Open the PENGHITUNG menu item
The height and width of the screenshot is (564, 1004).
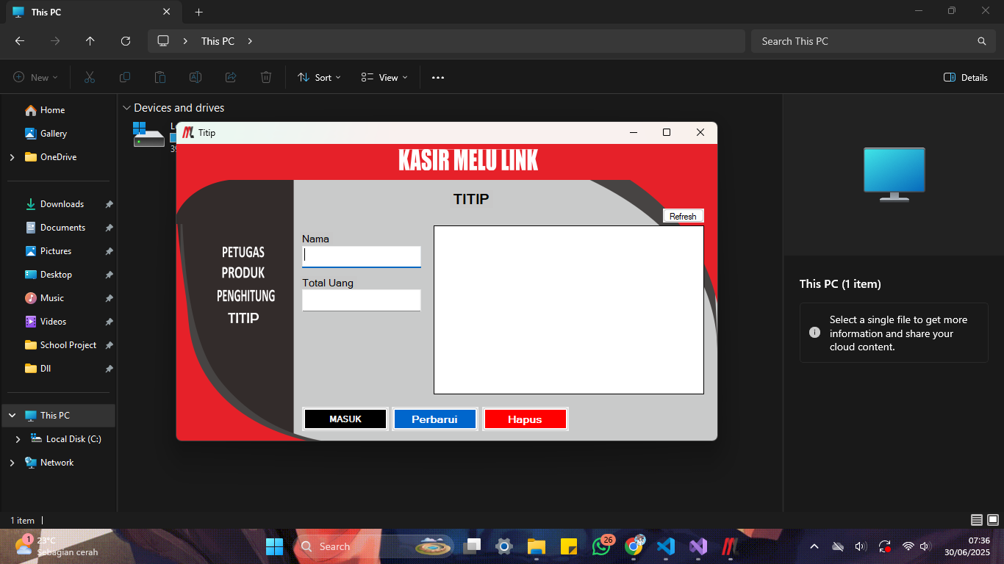point(245,296)
